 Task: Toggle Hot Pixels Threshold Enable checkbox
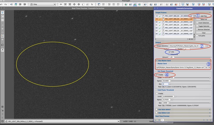pos(157,75)
